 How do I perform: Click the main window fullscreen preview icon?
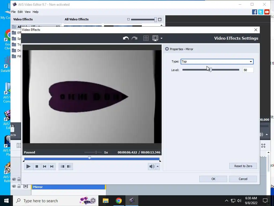(x=263, y=146)
